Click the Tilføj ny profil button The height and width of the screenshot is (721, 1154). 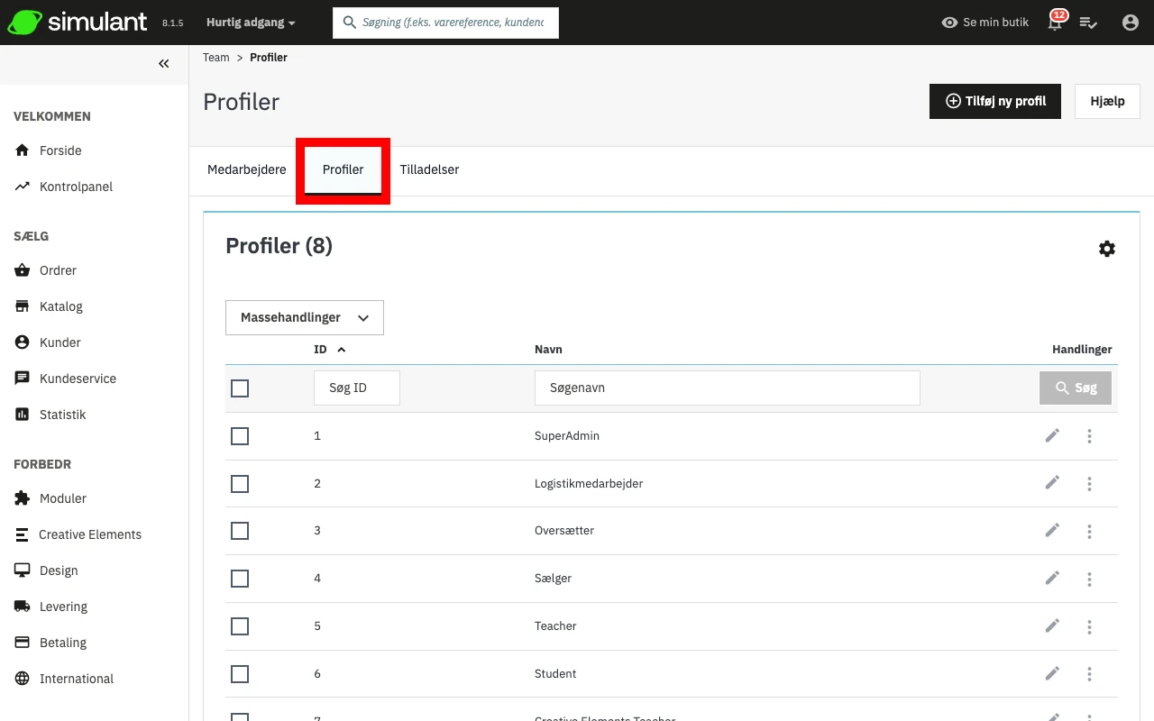pyautogui.click(x=994, y=102)
